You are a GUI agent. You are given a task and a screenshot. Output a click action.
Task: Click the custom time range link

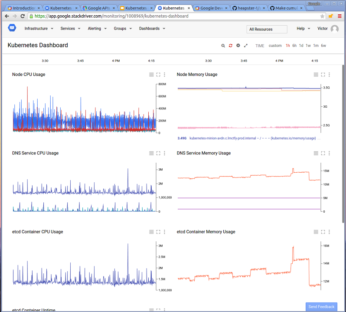[x=275, y=46]
